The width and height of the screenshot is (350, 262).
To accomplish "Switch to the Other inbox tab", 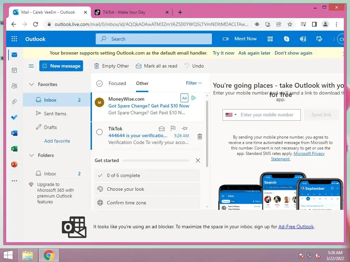I will [x=142, y=83].
